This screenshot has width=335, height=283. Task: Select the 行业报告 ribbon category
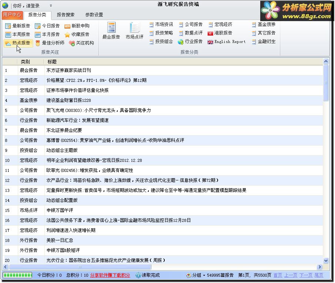190,41
